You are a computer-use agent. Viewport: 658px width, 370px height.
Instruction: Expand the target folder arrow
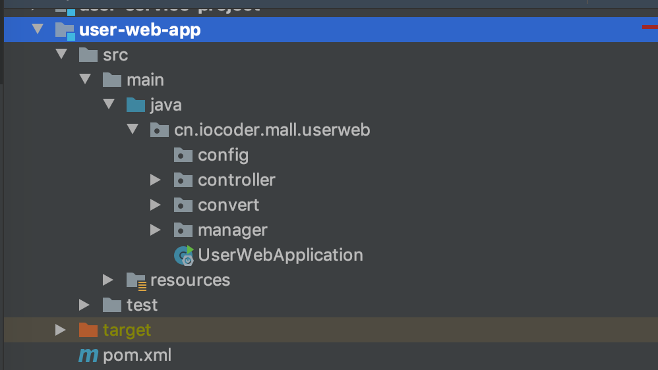(60, 330)
